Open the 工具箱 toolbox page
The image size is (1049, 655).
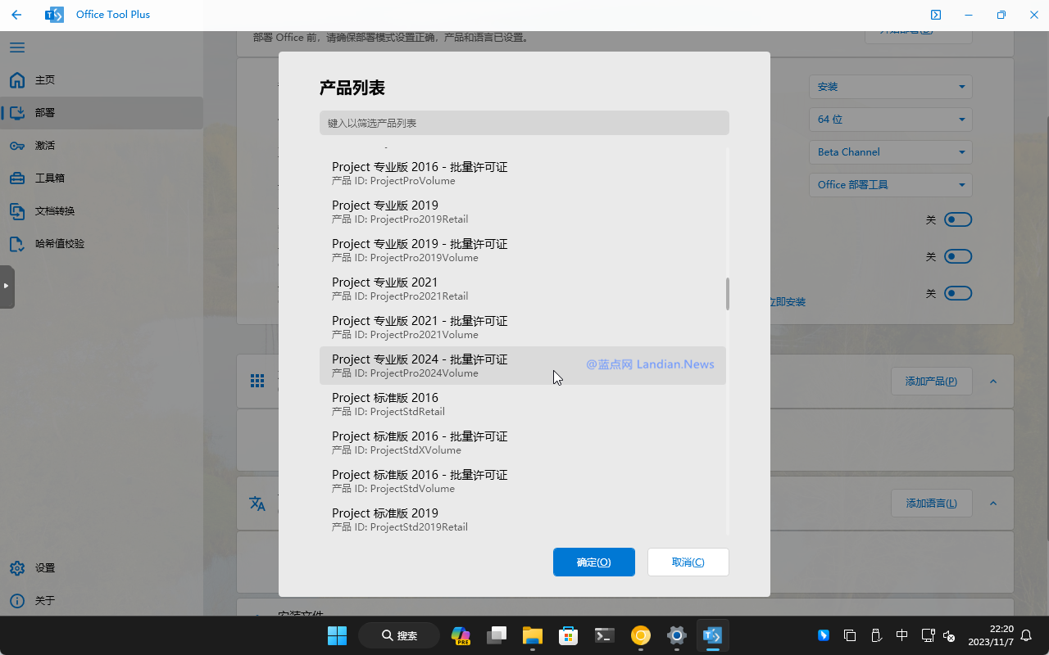(x=49, y=178)
